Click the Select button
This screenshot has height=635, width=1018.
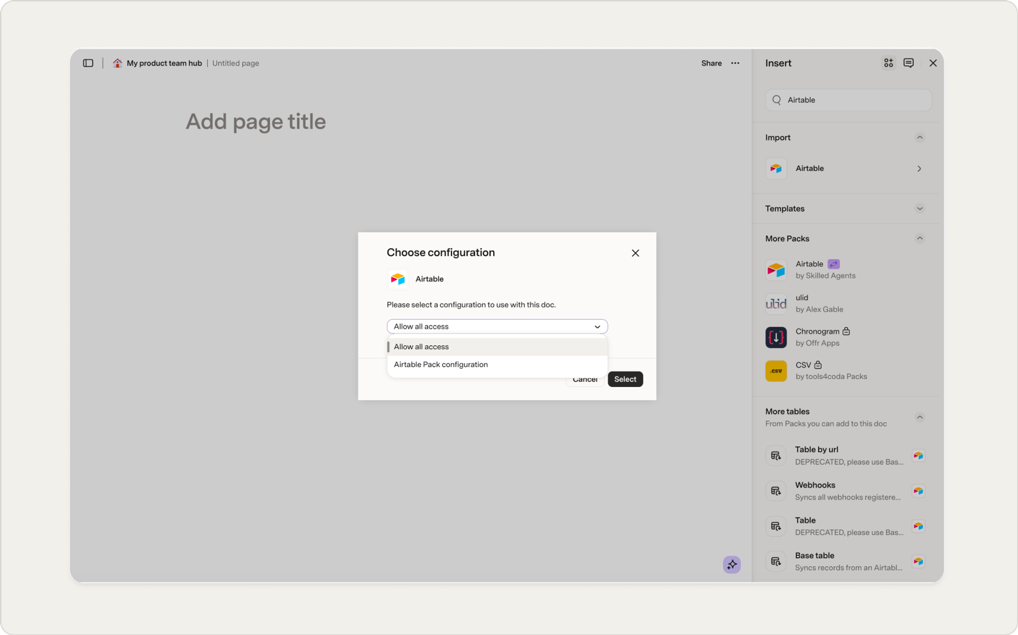pos(625,379)
